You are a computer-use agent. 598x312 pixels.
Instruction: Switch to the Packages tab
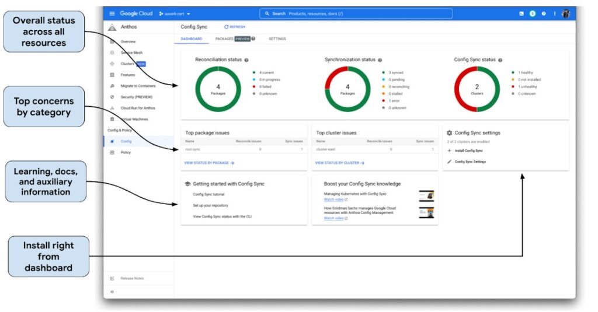pyautogui.click(x=224, y=39)
